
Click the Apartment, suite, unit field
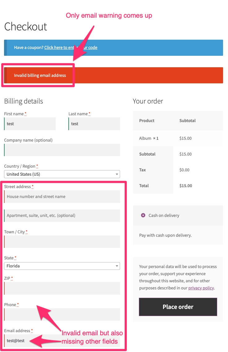[x=62, y=216]
